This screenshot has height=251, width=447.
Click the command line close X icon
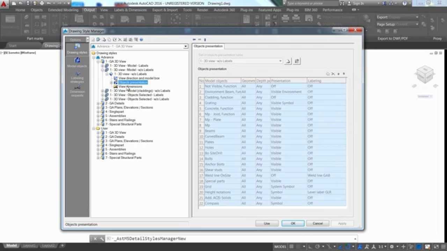(x=95, y=239)
